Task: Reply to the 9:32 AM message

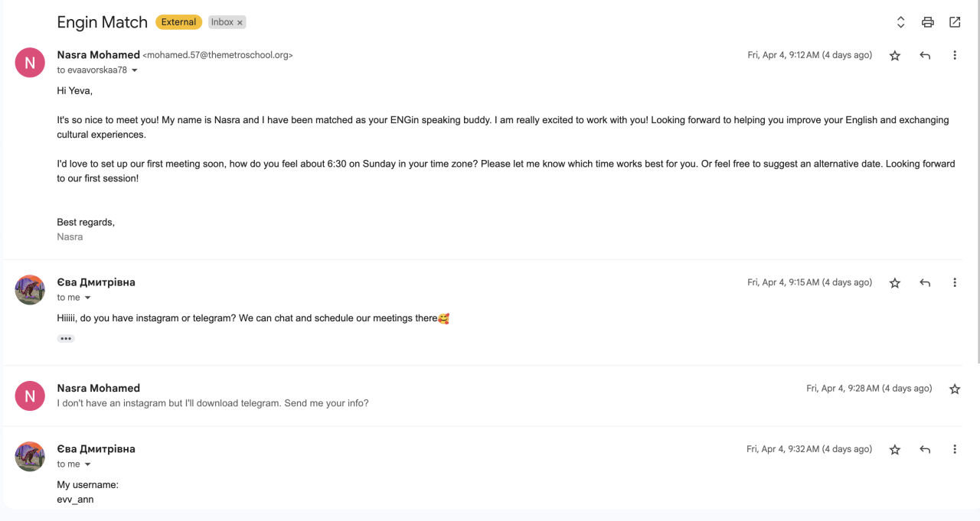Action: point(925,449)
